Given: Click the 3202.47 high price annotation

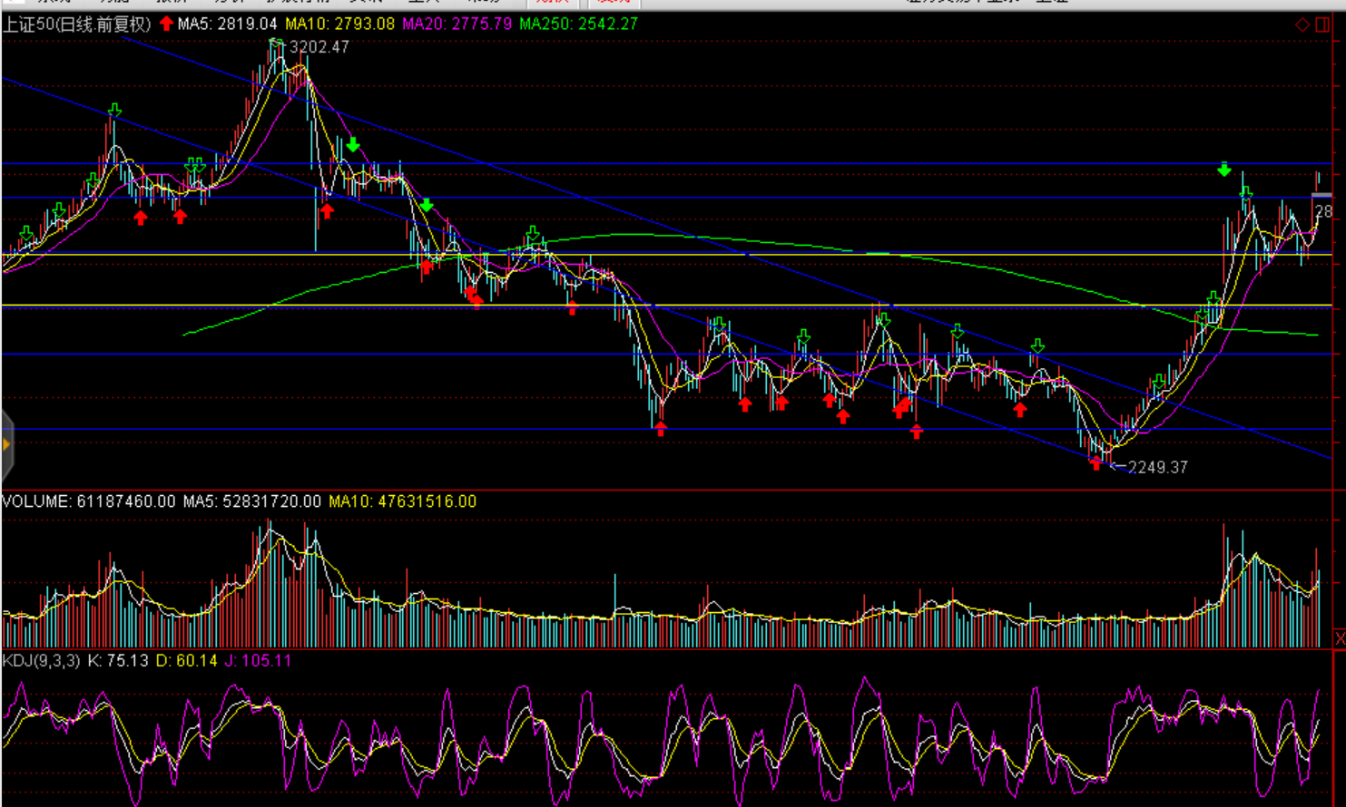Looking at the screenshot, I should click(319, 47).
